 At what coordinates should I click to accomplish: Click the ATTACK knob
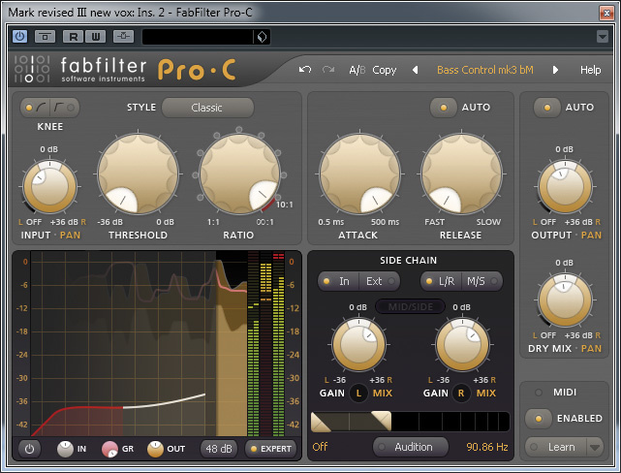359,173
